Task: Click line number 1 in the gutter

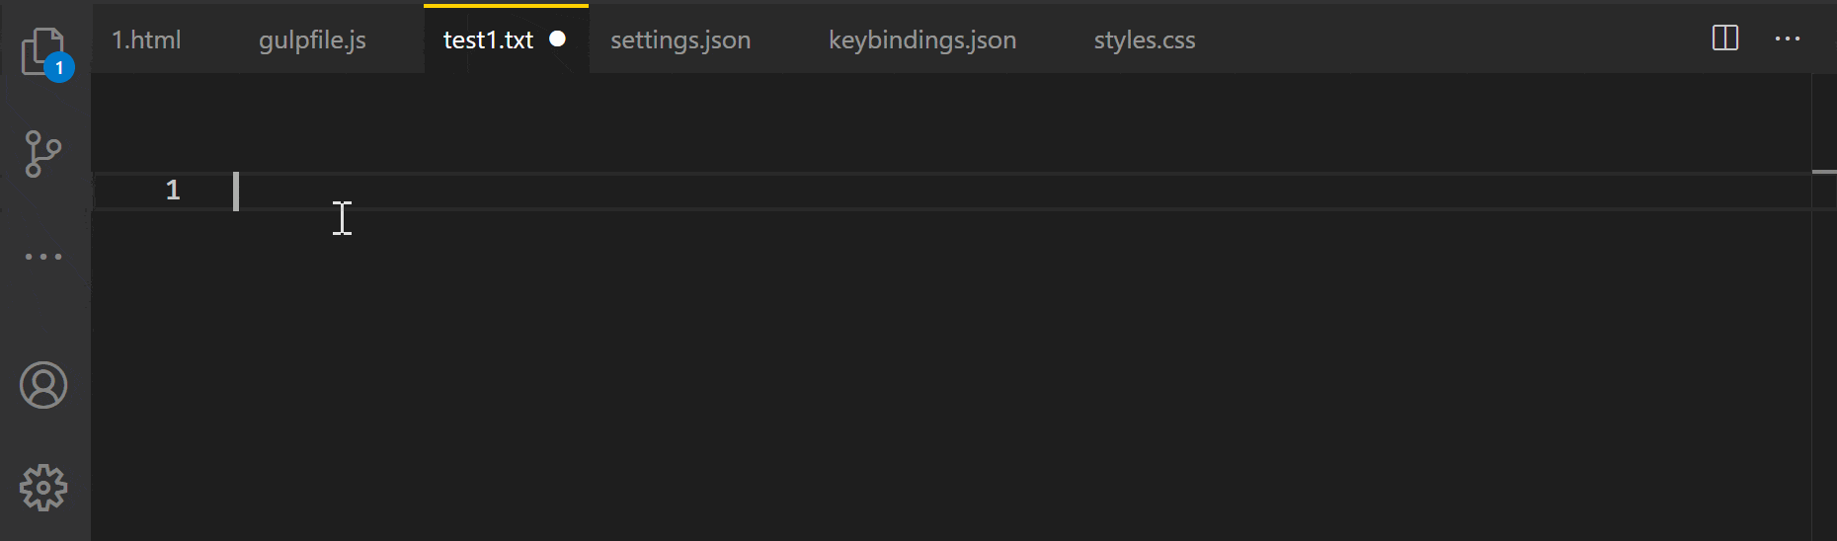Action: coord(173,191)
